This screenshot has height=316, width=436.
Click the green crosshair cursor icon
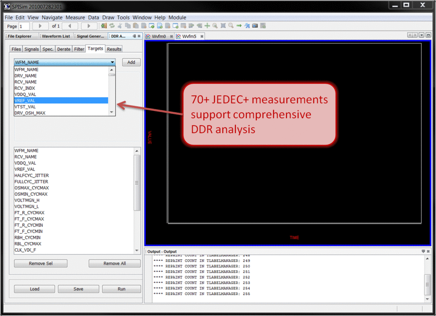207,26
